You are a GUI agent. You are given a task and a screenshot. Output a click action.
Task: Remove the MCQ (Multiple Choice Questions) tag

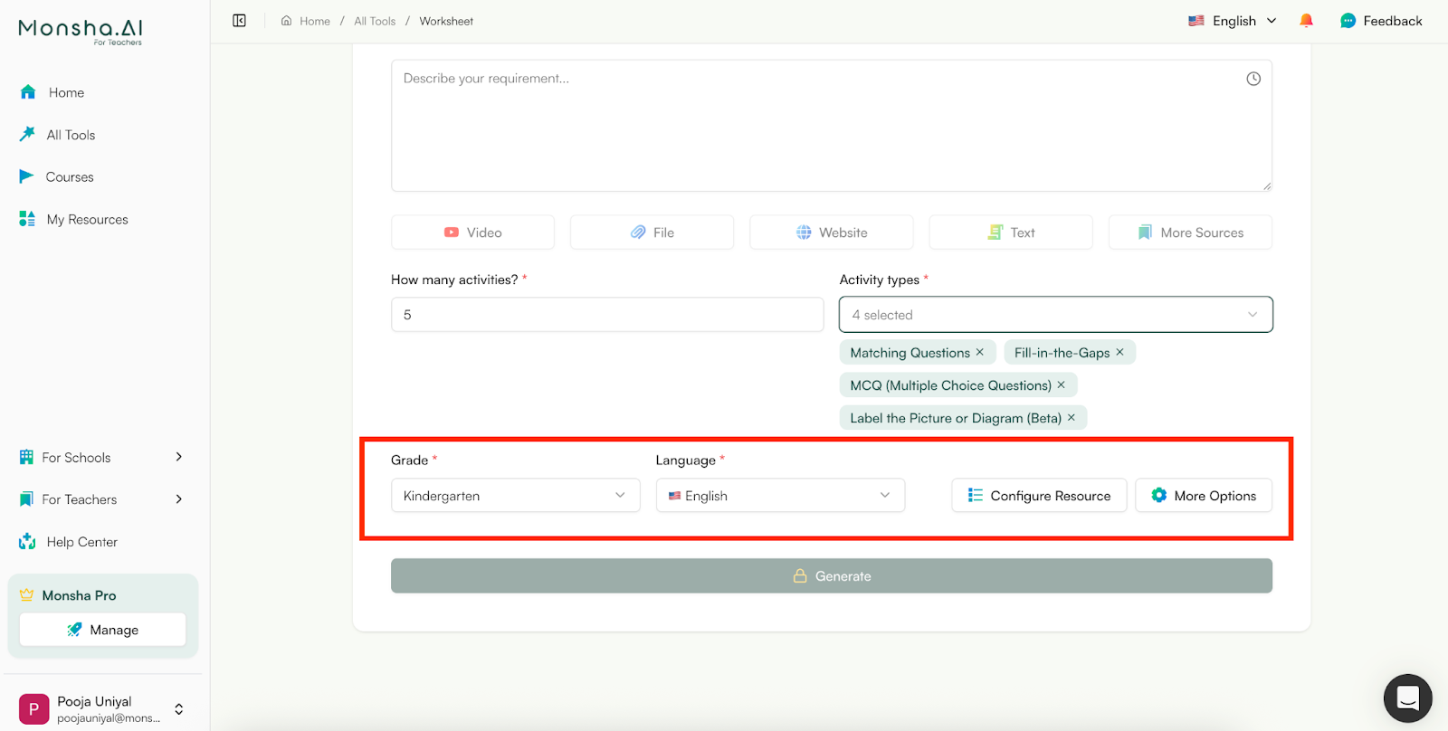click(1061, 384)
